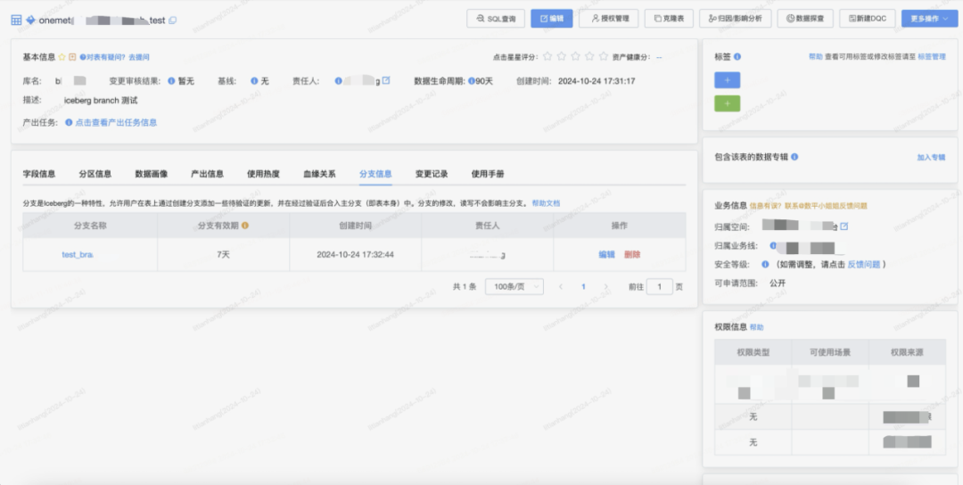Add a tag with the blue plus button
This screenshot has width=963, height=485.
click(x=728, y=80)
